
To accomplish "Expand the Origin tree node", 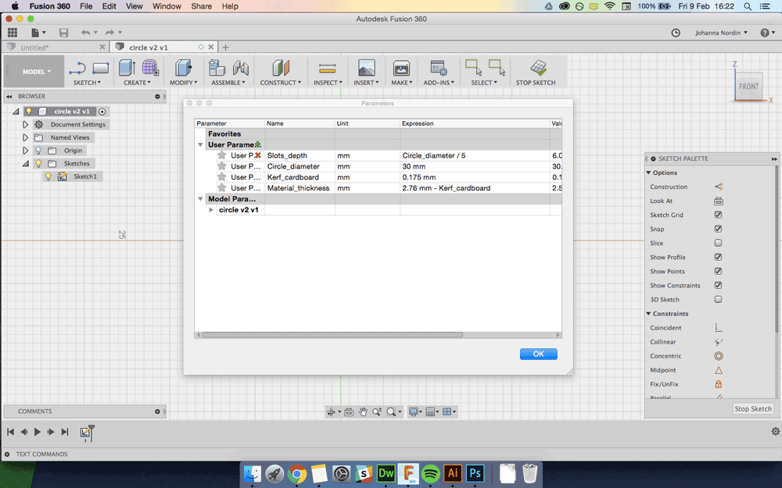I will click(x=26, y=151).
